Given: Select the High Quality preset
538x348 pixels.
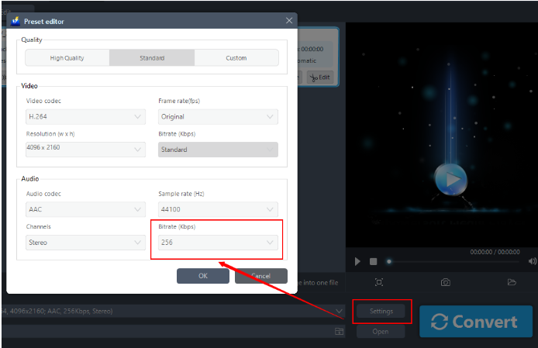Looking at the screenshot, I should pos(67,57).
